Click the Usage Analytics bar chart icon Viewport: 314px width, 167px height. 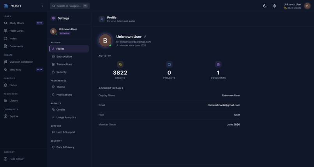[53, 117]
